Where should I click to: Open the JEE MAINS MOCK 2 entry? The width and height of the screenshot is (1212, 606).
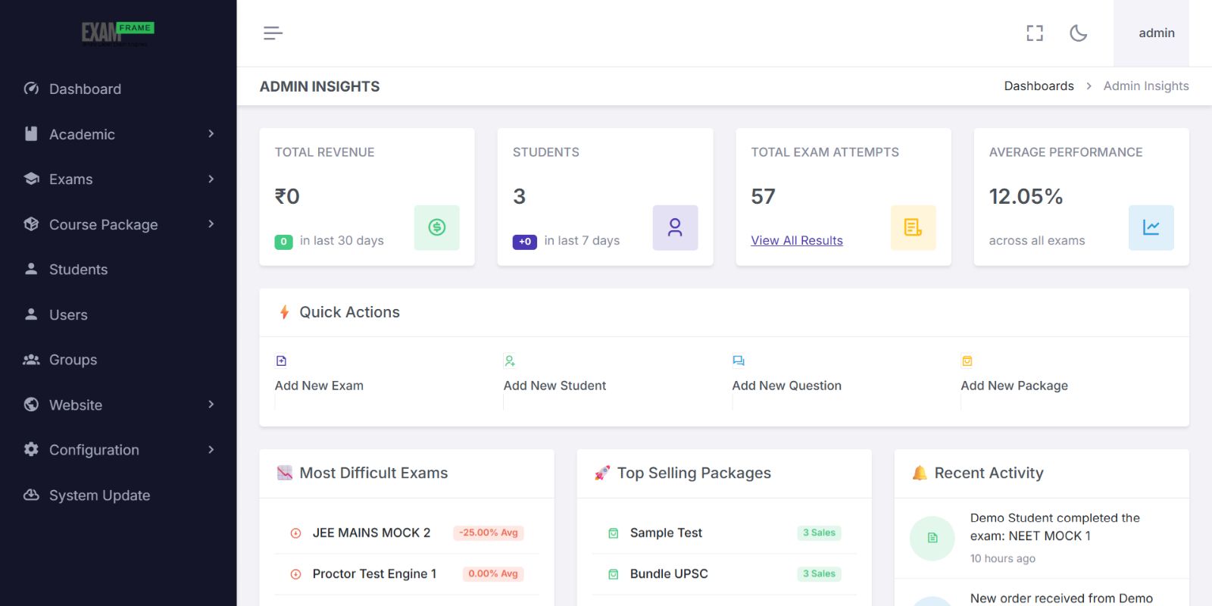coord(371,533)
